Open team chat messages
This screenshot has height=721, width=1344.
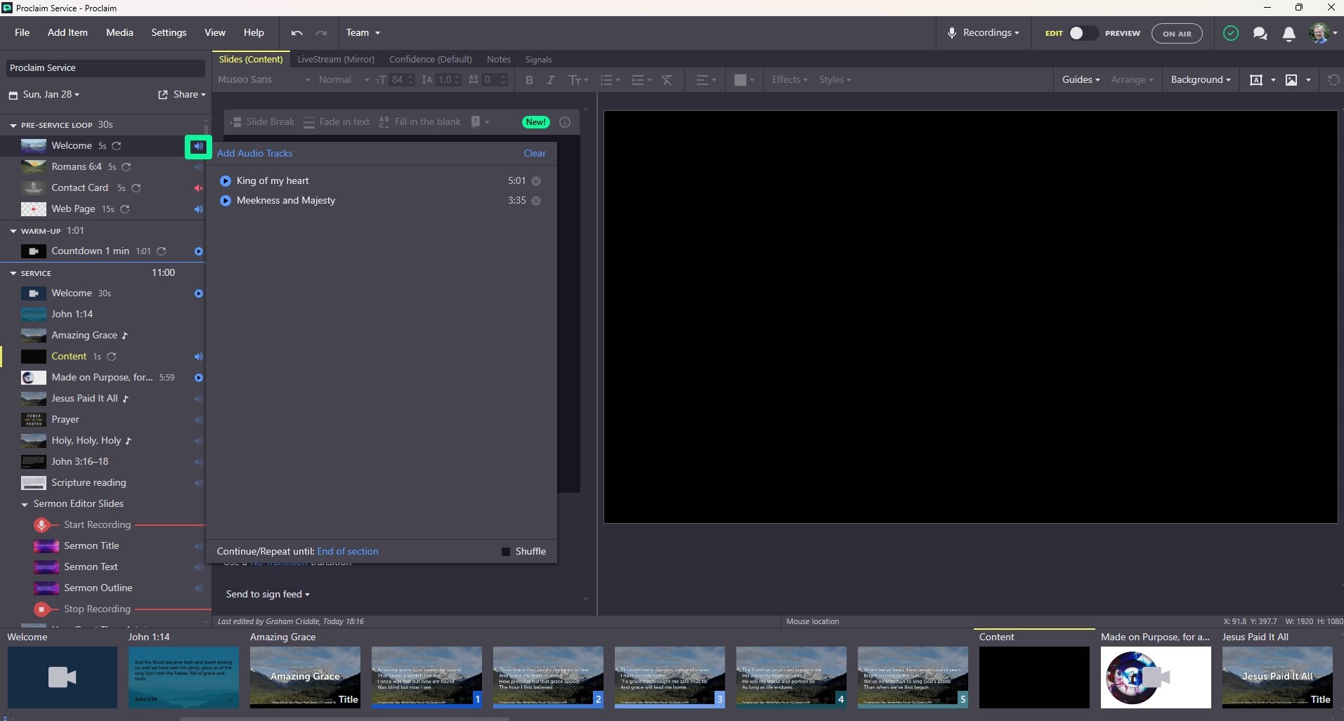[1260, 33]
